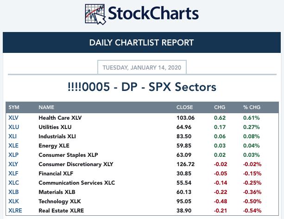Open the XLE symbol link
The height and width of the screenshot is (219, 284).
13,146
